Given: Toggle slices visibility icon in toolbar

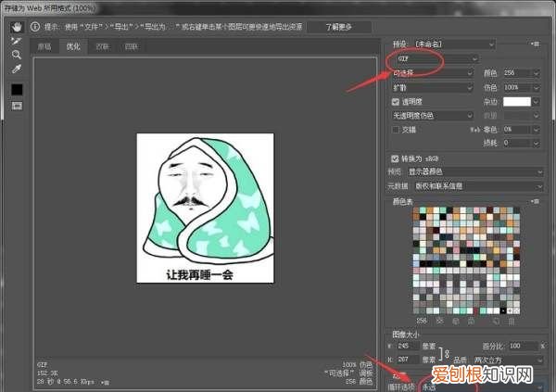Looking at the screenshot, I should click(x=17, y=106).
